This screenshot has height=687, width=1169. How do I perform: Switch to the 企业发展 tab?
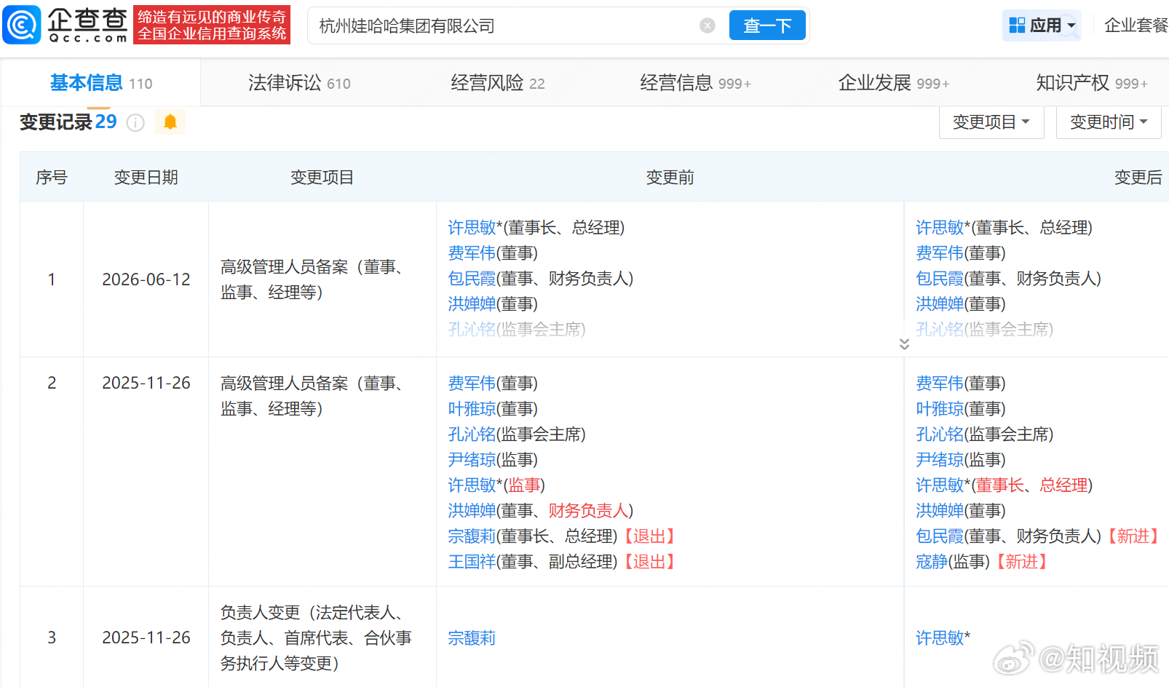point(894,83)
